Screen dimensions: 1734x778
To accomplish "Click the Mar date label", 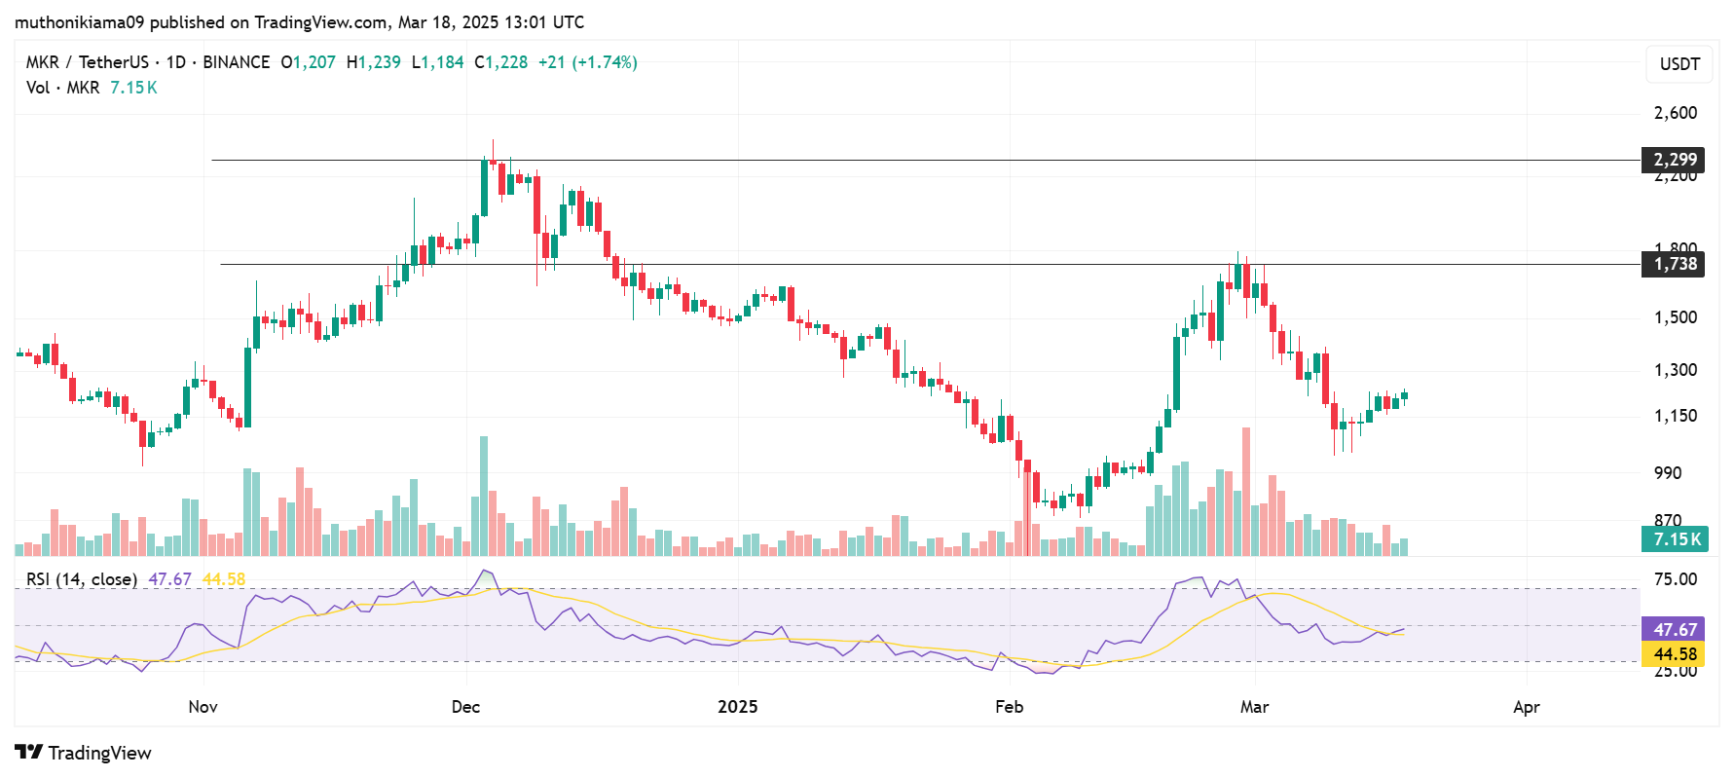I will click(x=1254, y=707).
